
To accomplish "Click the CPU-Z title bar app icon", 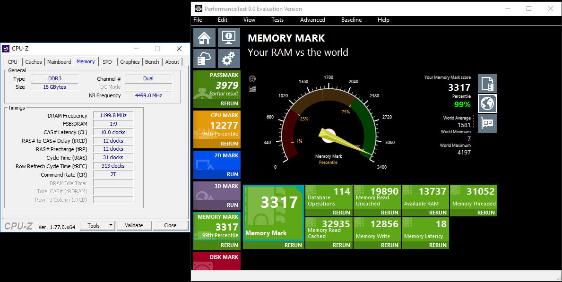I will [x=5, y=48].
